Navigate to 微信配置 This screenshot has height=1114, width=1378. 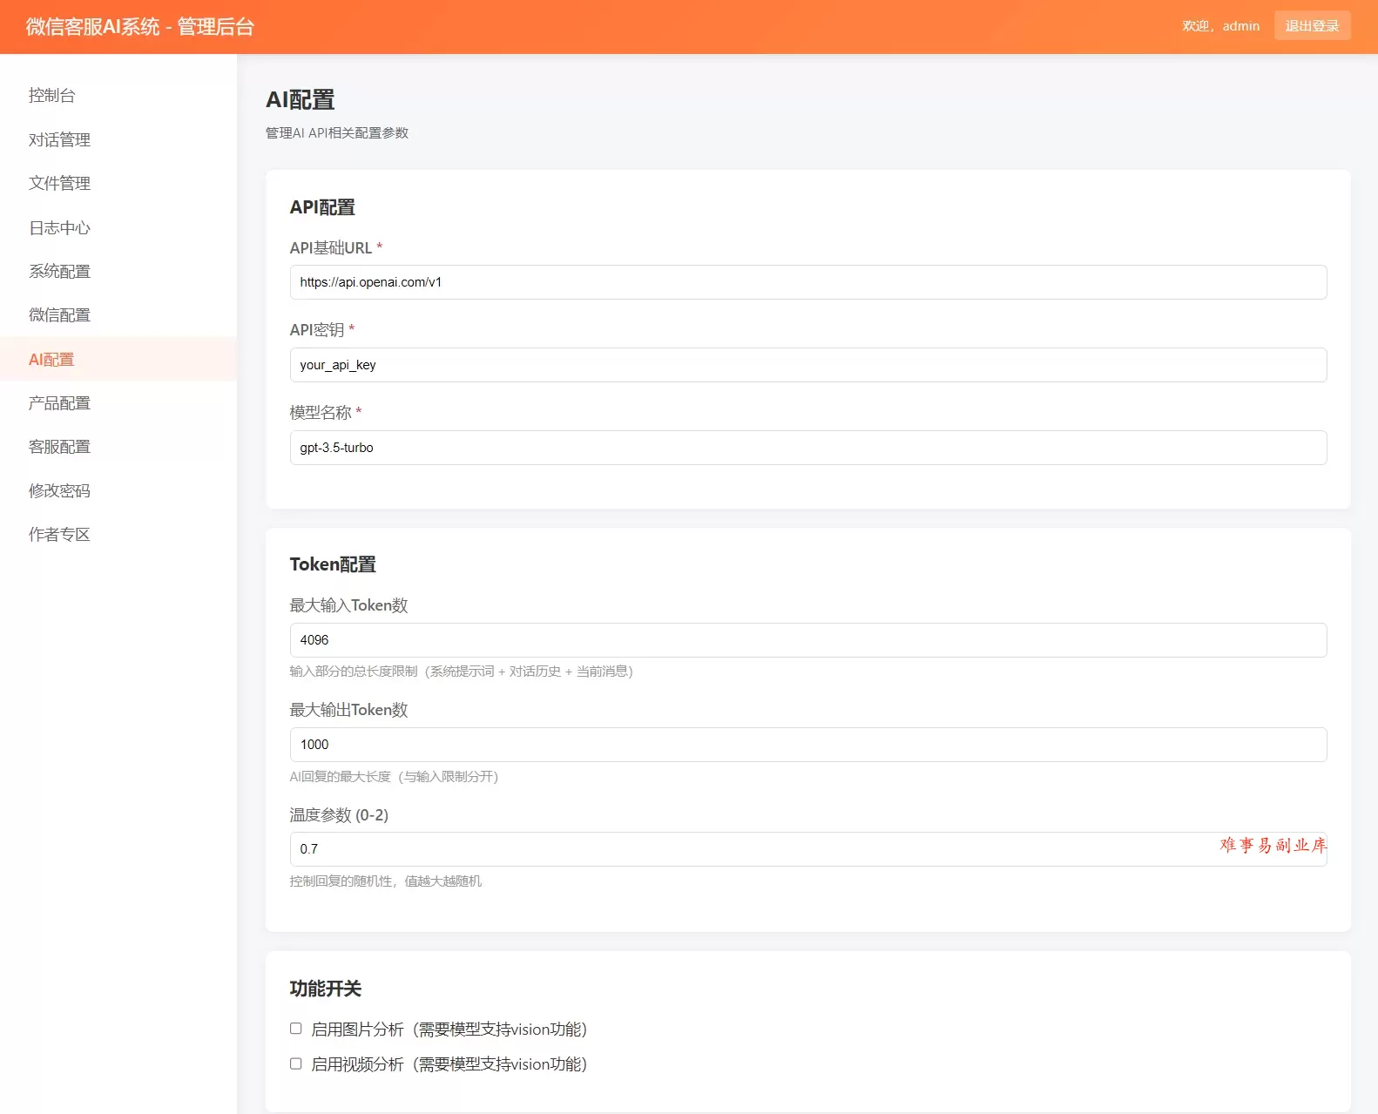(118, 315)
